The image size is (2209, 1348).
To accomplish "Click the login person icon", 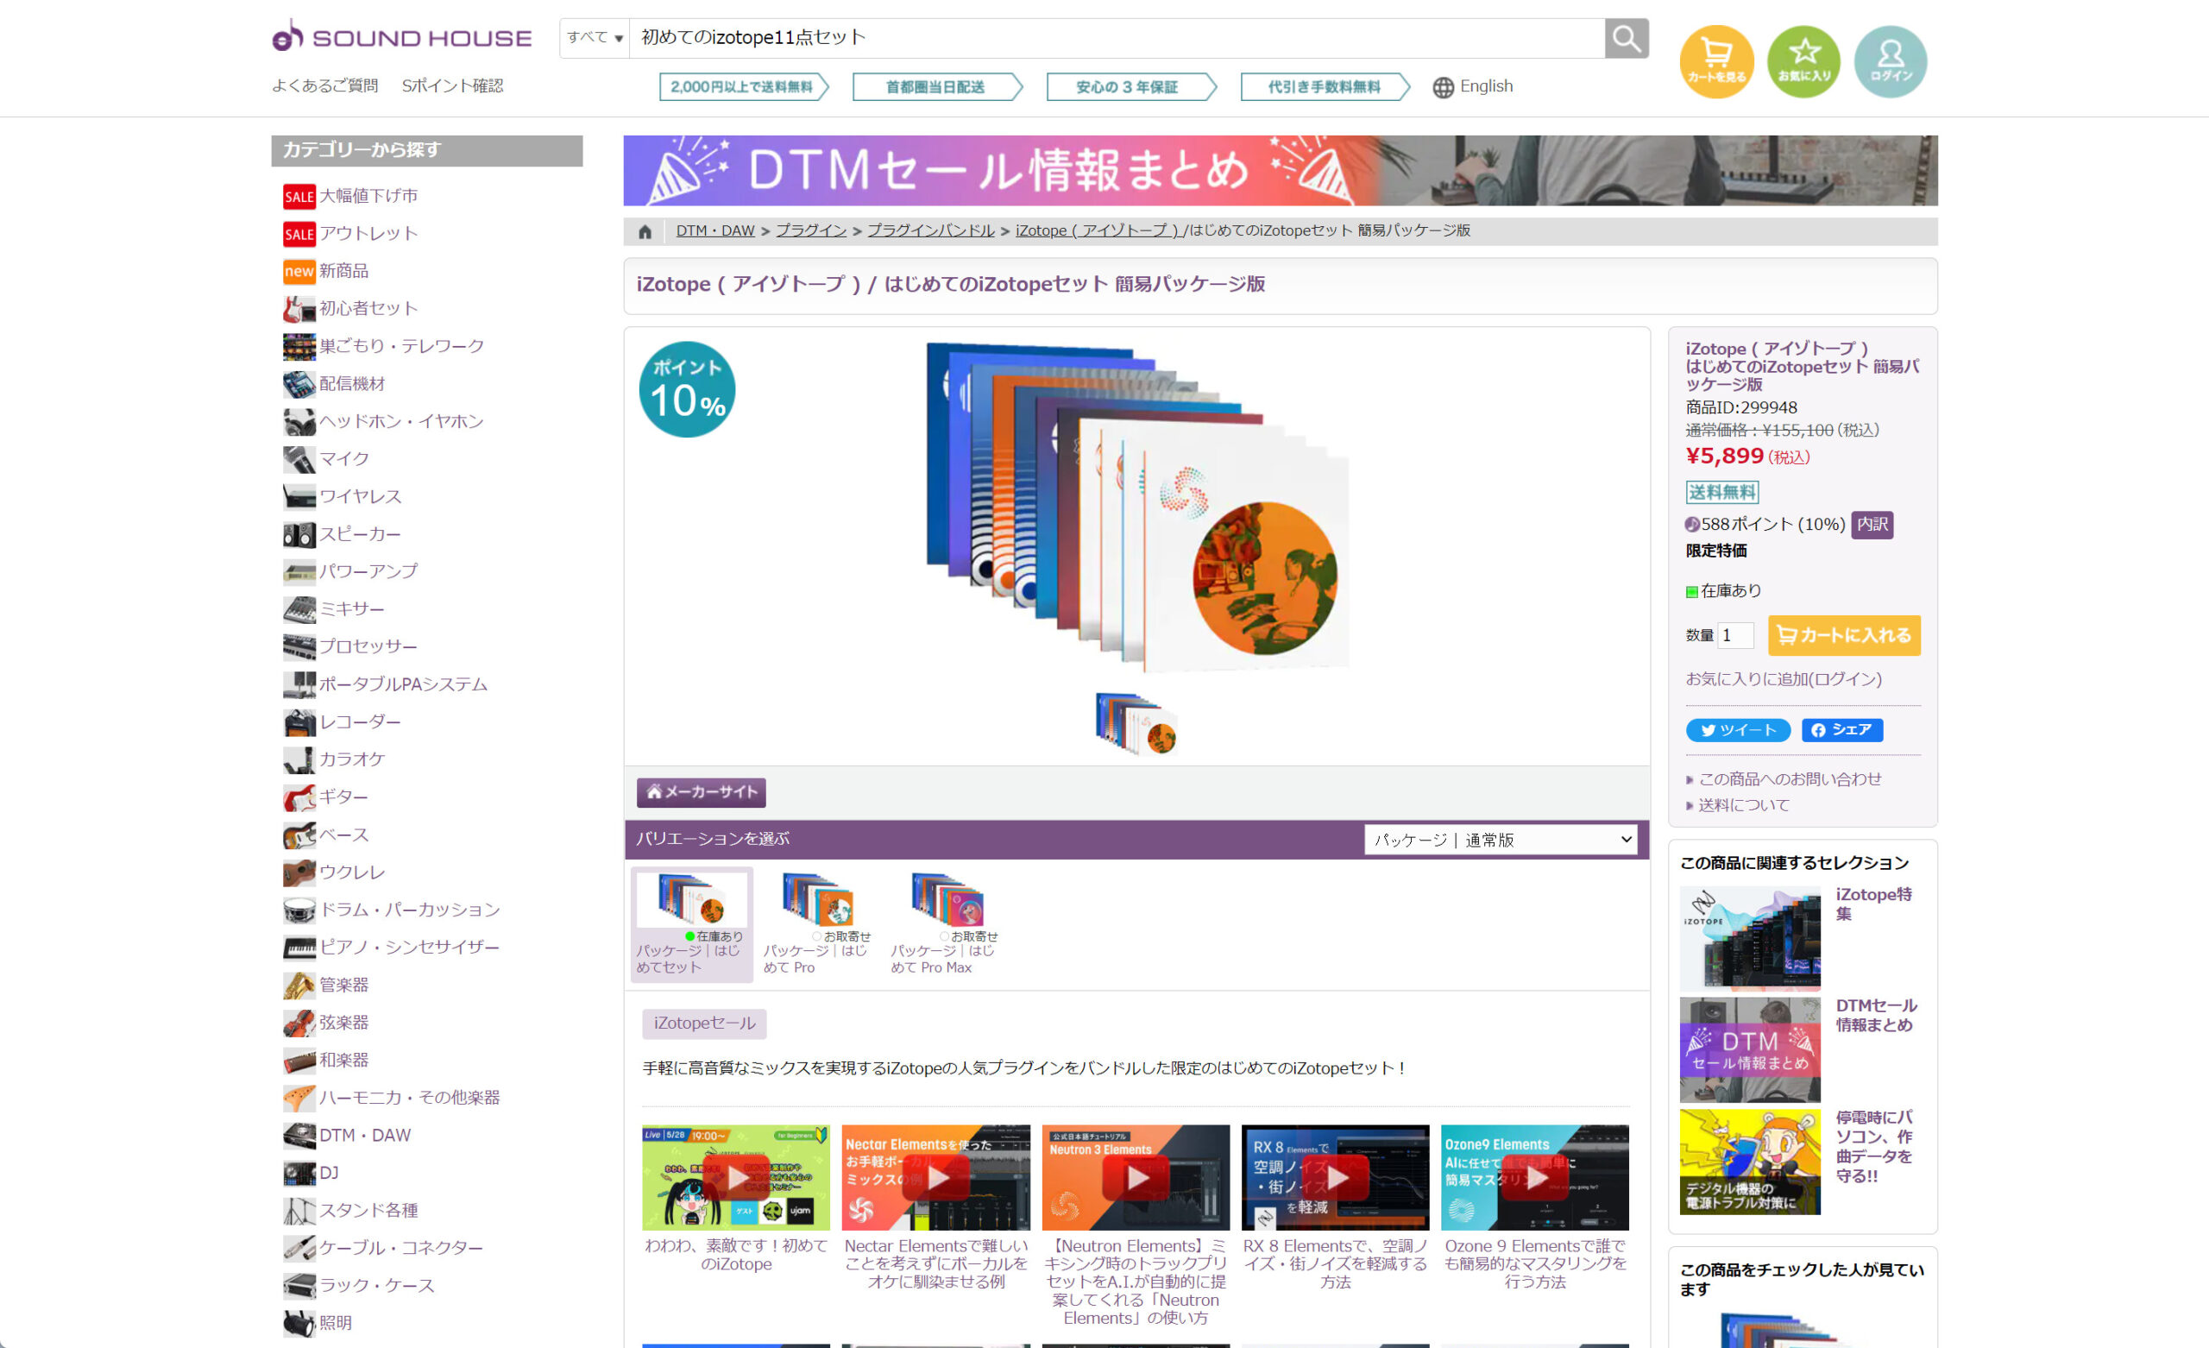I will coord(1891,61).
